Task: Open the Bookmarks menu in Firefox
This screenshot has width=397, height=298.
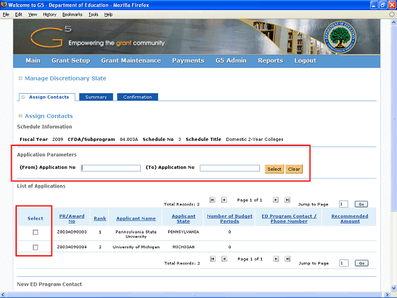Action: (x=72, y=14)
